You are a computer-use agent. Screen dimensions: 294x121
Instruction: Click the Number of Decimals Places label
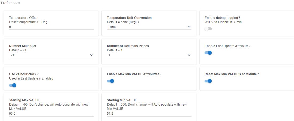(x=128, y=46)
